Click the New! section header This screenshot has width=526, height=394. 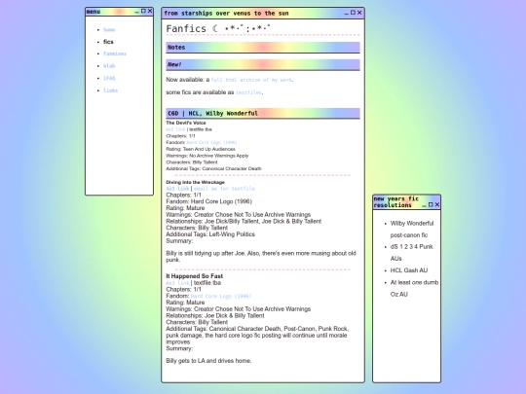pyautogui.click(x=263, y=64)
